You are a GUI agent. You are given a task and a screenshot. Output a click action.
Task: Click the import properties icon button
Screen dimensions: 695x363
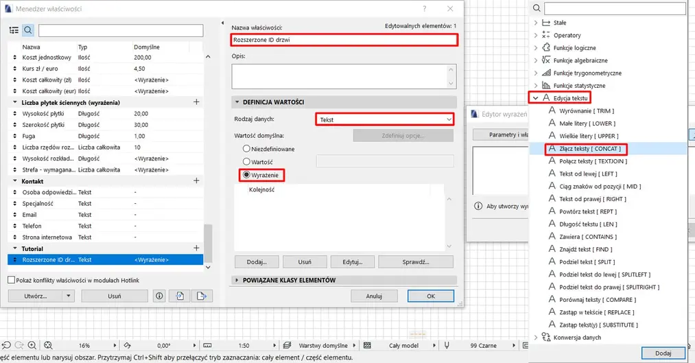(x=180, y=296)
